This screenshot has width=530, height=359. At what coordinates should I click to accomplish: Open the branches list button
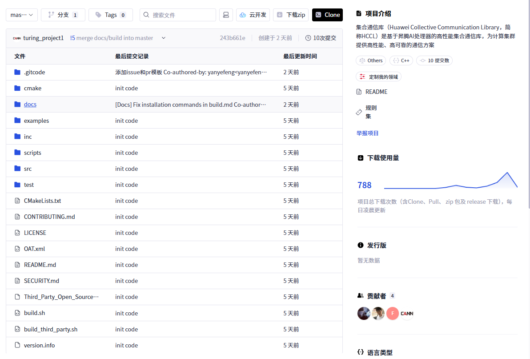(x=63, y=15)
